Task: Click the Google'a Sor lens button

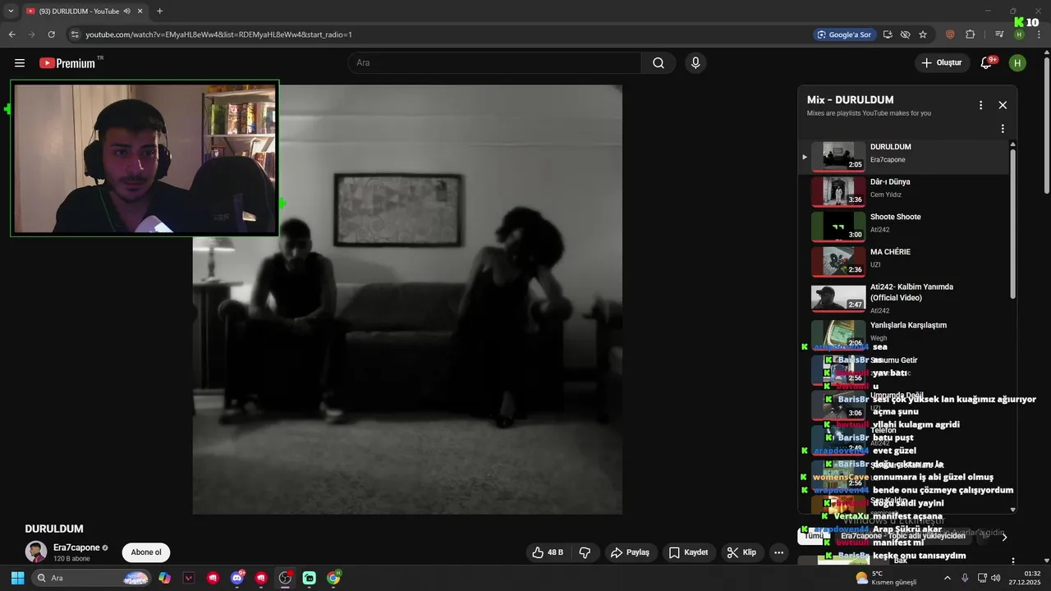Action: [x=843, y=34]
